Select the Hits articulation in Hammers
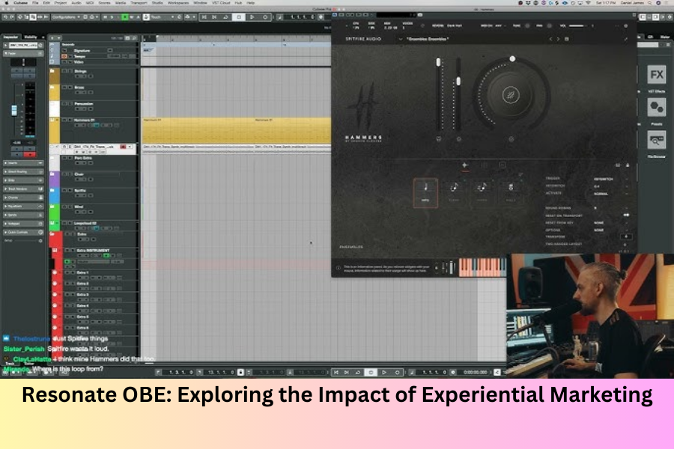 tap(425, 193)
